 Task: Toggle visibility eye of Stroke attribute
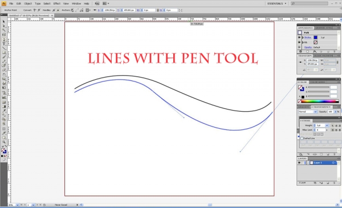299,38
